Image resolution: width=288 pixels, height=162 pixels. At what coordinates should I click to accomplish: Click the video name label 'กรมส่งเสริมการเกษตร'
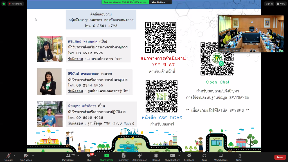(x=229, y=50)
